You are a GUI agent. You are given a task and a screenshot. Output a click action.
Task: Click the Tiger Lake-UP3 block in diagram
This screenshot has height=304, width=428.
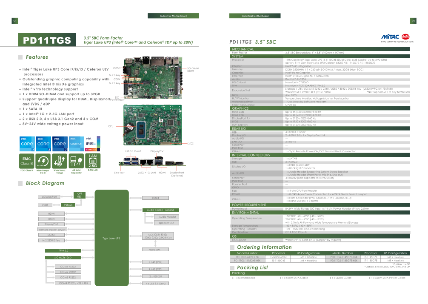coord(111,238)
